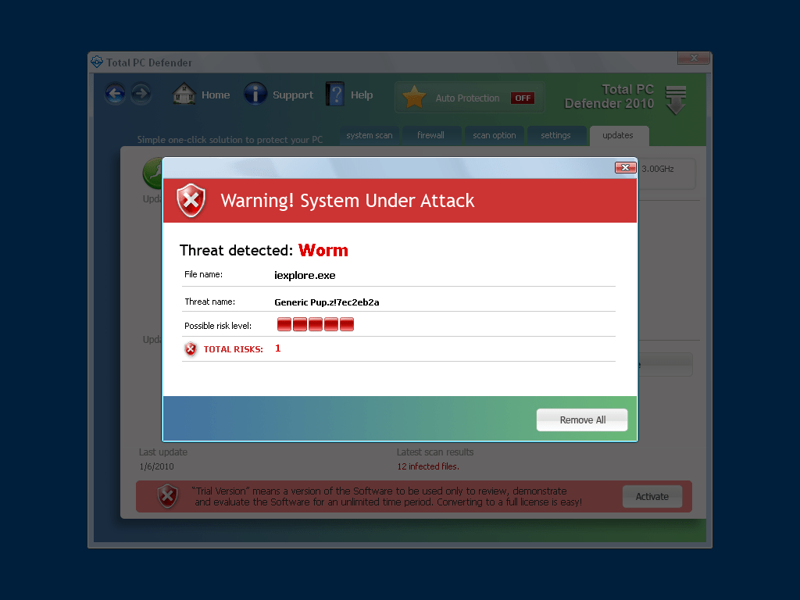The height and width of the screenshot is (600, 800).
Task: Switch to the system scan tab
Action: pyautogui.click(x=370, y=134)
